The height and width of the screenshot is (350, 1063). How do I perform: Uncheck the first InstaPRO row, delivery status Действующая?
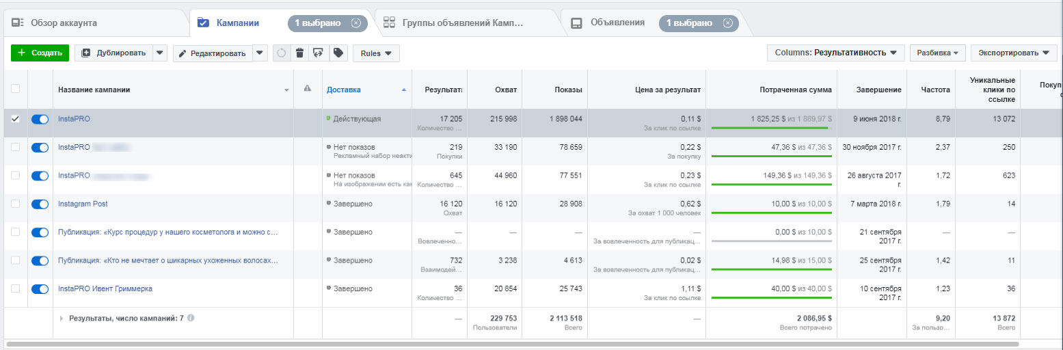(x=15, y=118)
